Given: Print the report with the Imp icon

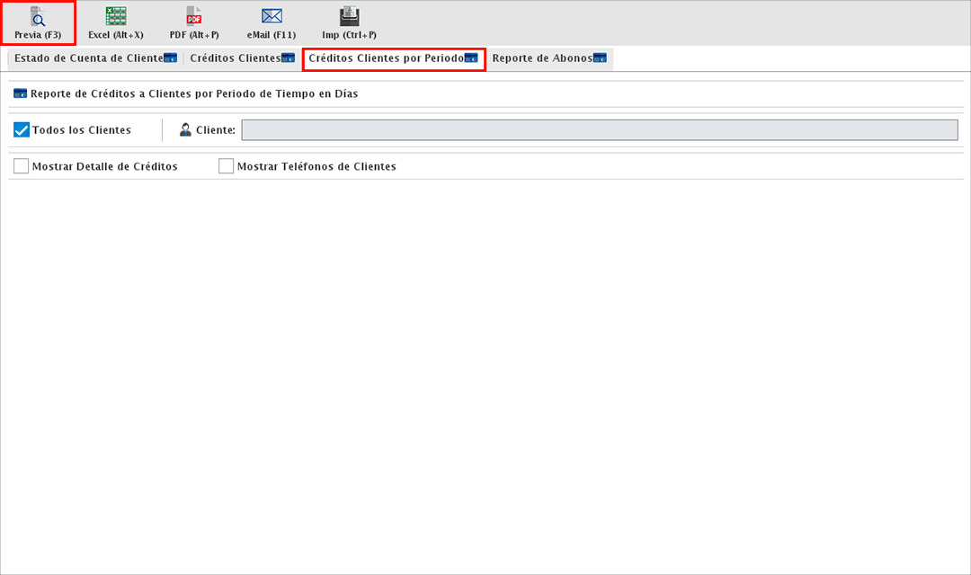Looking at the screenshot, I should coord(350,22).
